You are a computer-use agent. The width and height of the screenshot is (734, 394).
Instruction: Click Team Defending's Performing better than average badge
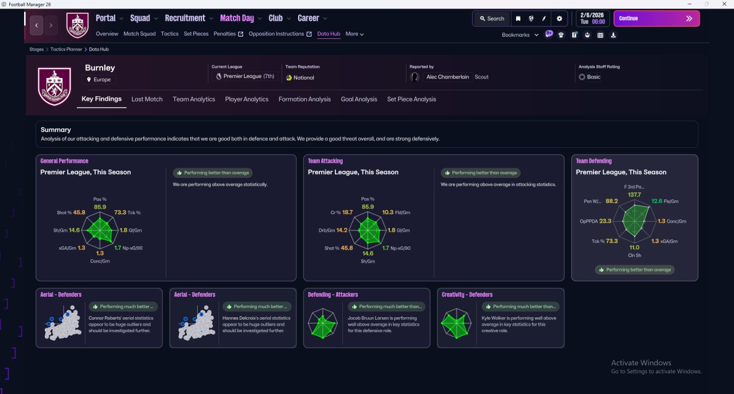(x=634, y=270)
